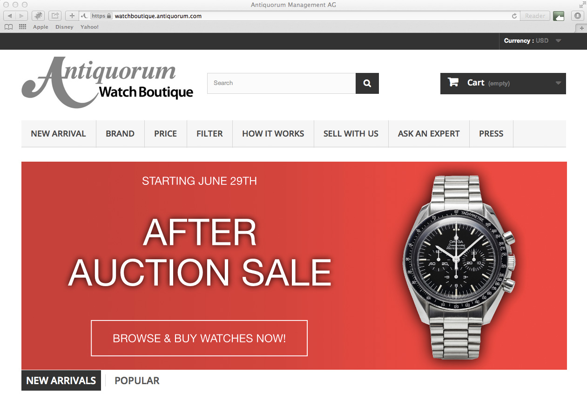This screenshot has height=399, width=587.
Task: Click the reload page icon
Action: (514, 16)
